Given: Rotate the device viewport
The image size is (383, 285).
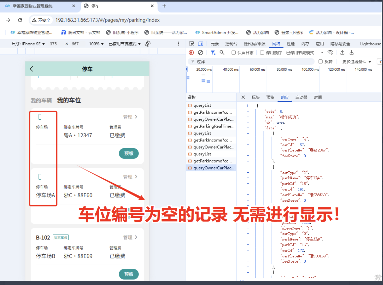Looking at the screenshot, I should click(148, 44).
